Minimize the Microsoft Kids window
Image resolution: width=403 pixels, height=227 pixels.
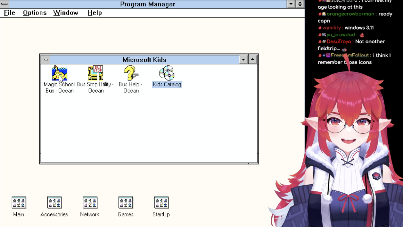coord(243,60)
